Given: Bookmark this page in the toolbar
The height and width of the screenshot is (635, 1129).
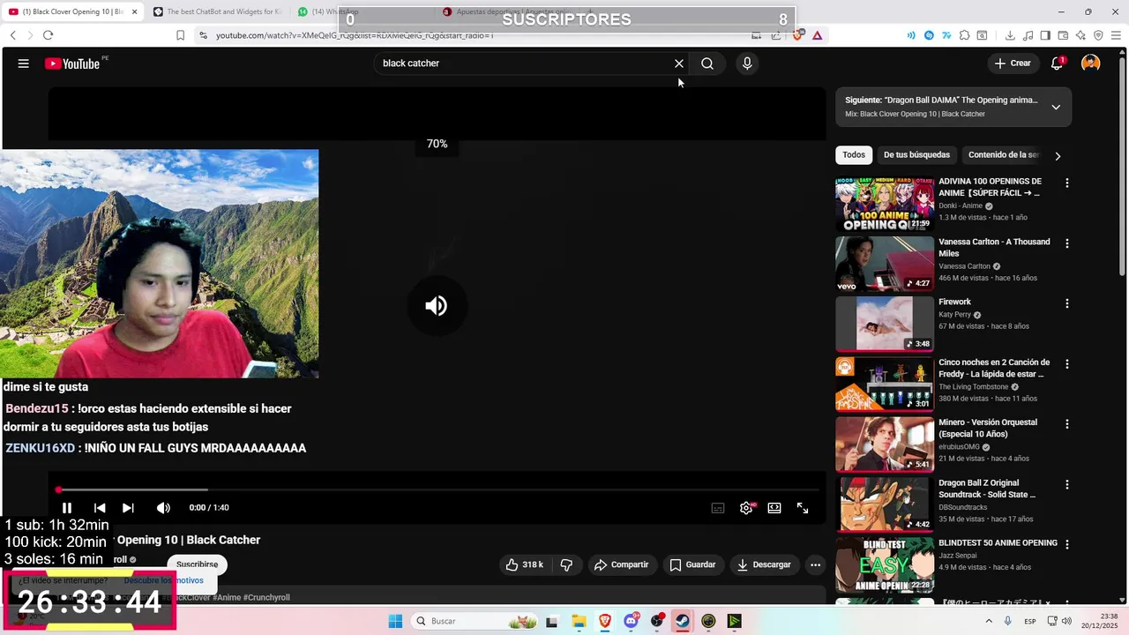Looking at the screenshot, I should [180, 35].
